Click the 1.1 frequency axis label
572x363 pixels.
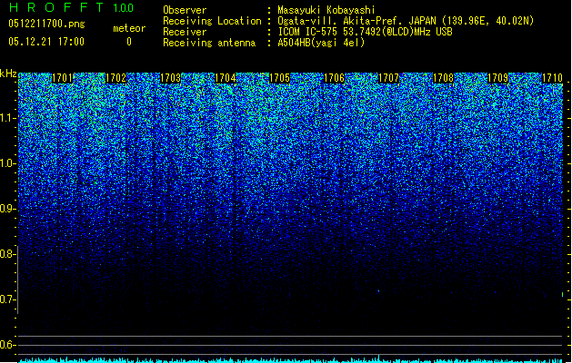tap(7, 118)
